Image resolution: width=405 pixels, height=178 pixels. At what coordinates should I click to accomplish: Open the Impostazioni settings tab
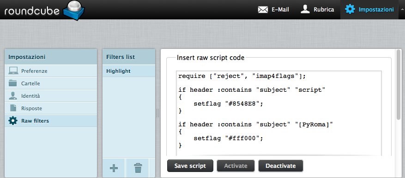(x=369, y=10)
